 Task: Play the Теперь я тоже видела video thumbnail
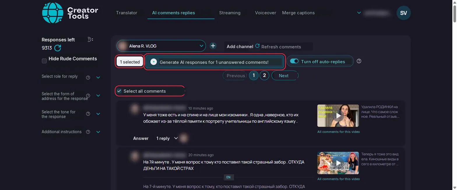pyautogui.click(x=338, y=163)
